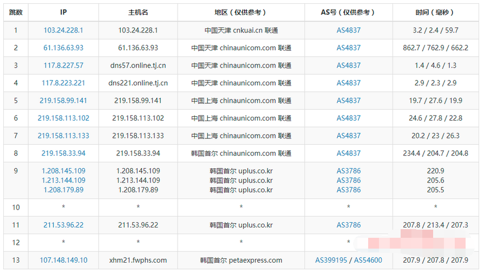
Task: Open IP link 219.158.113.102
Action: click(x=63, y=118)
